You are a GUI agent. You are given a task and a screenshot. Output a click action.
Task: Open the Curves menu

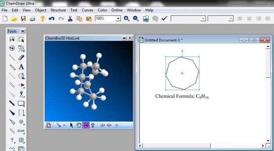click(88, 10)
